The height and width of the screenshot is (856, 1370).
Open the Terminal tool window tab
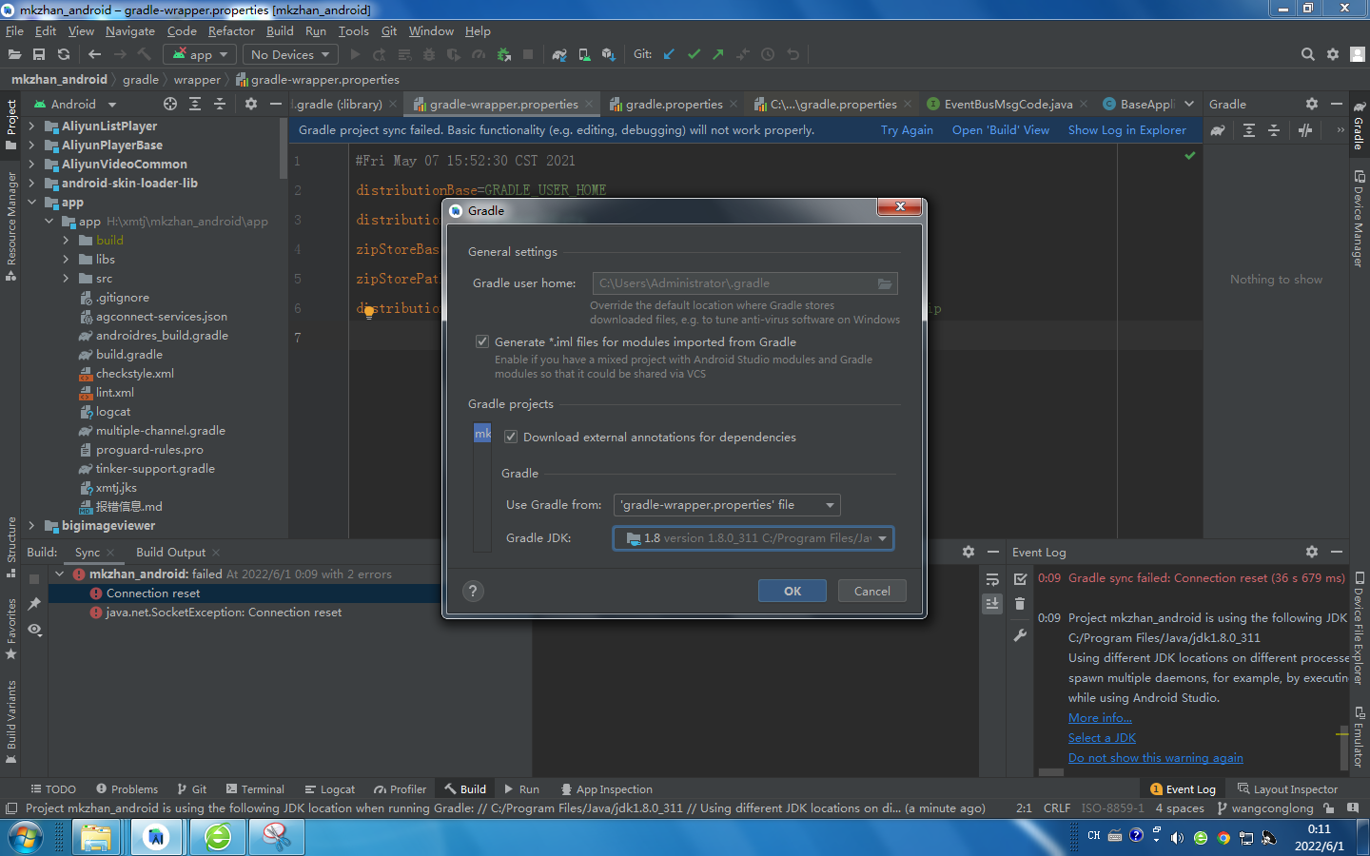(255, 788)
